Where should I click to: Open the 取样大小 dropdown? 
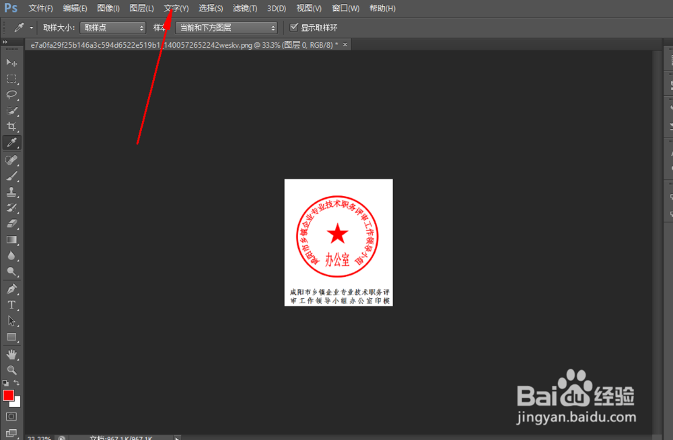tap(113, 28)
